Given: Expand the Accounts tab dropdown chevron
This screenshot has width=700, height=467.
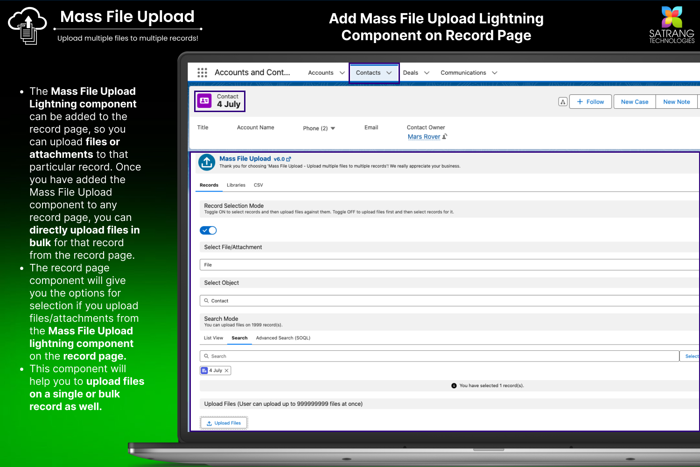Looking at the screenshot, I should (x=342, y=73).
